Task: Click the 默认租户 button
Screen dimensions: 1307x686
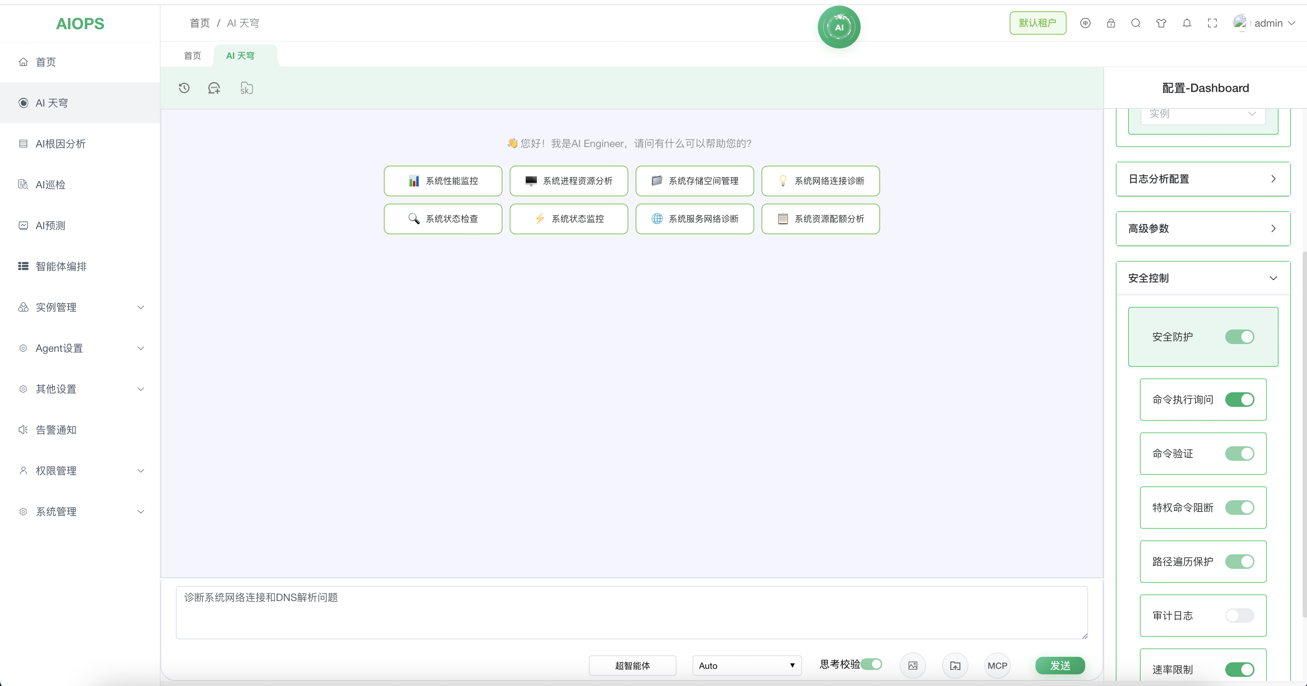Action: (1038, 23)
